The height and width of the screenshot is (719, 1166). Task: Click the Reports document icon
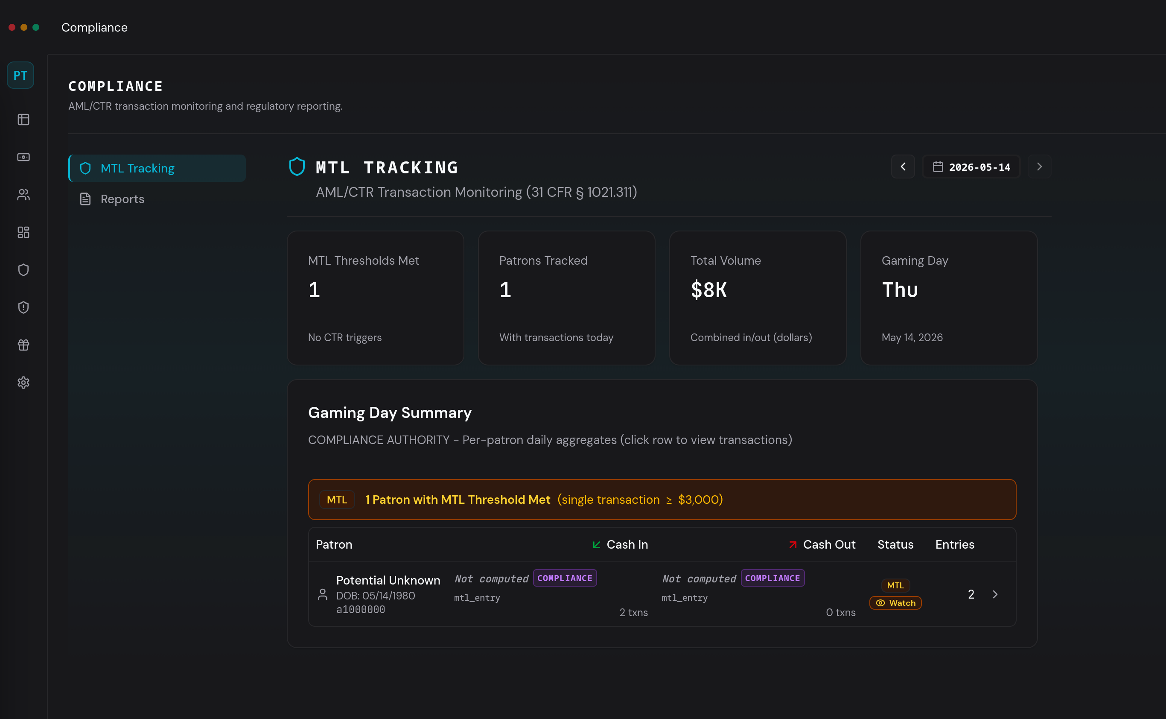pos(85,199)
